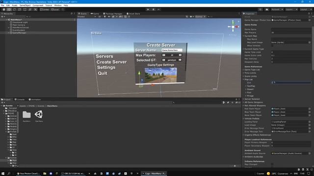
Task: Toggle scene lighting bulb icon
Action: 105,17
